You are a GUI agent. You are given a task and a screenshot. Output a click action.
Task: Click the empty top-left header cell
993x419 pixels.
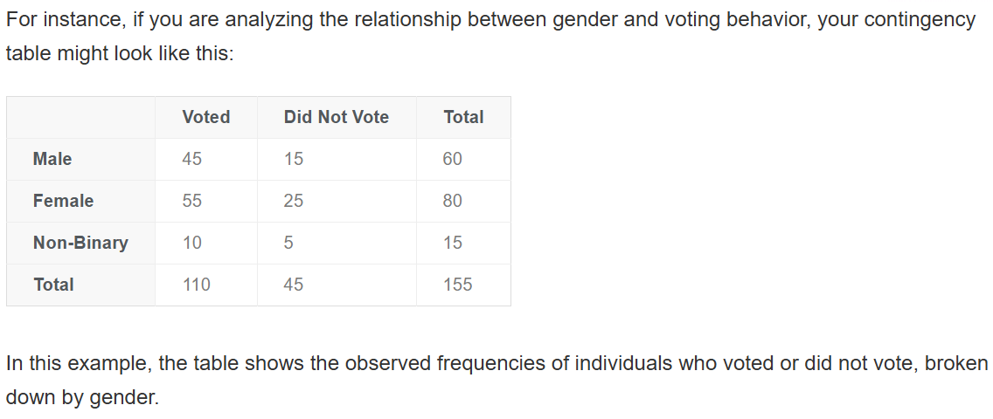(x=80, y=117)
